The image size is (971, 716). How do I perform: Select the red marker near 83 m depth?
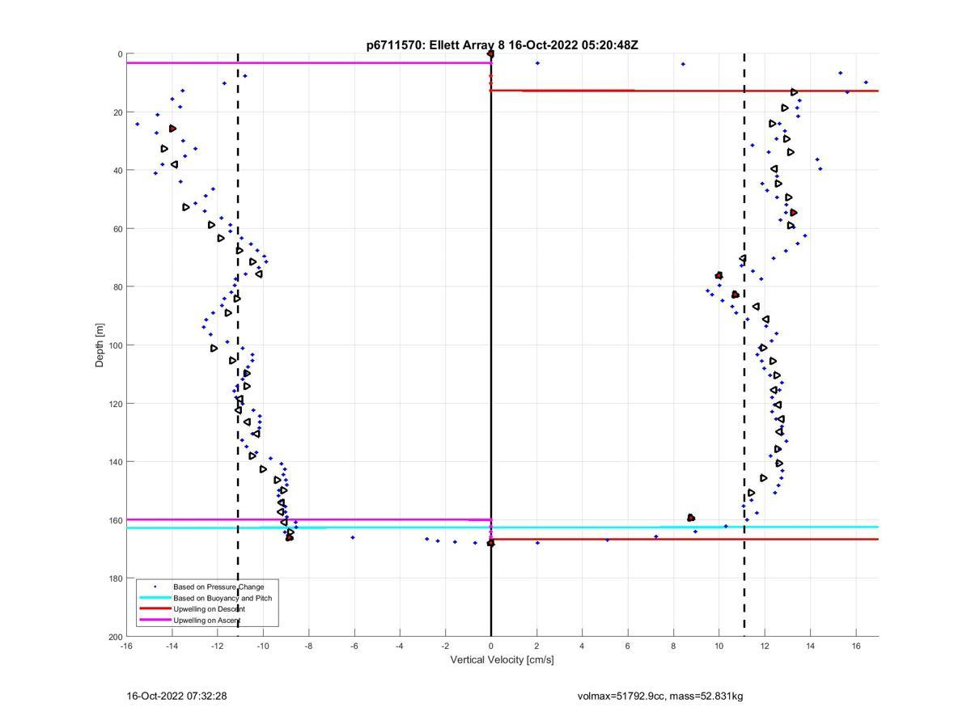735,294
